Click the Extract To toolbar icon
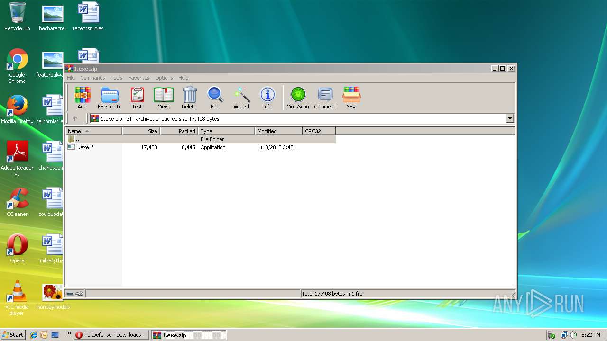The image size is (607, 341). (x=110, y=98)
